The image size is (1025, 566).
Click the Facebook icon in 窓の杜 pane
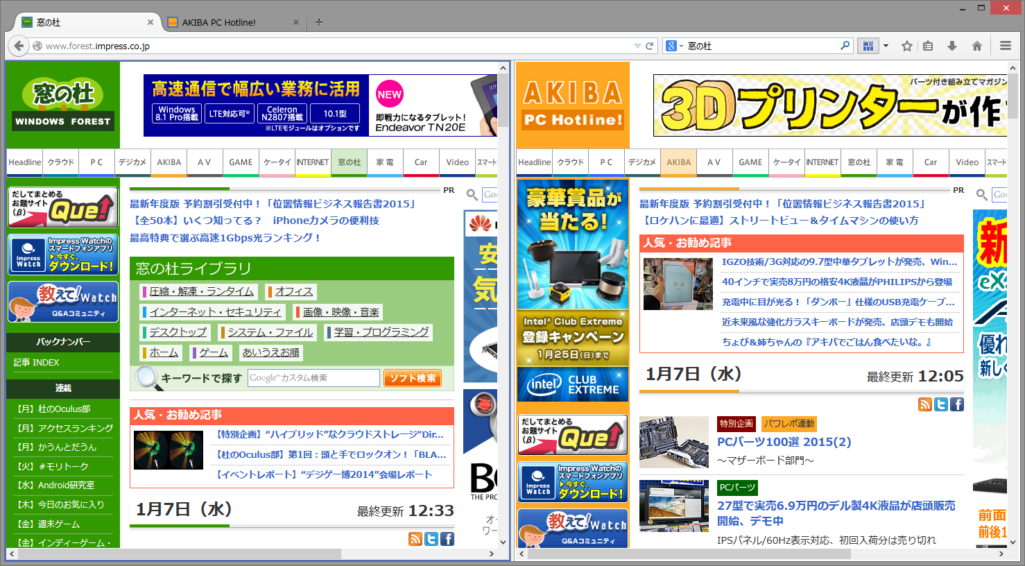tap(447, 539)
